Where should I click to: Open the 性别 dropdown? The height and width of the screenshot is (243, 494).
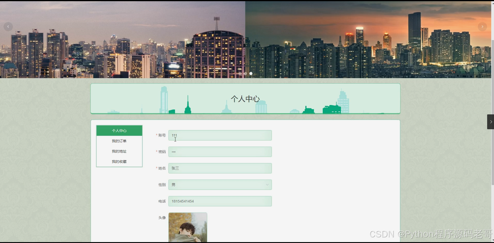(x=220, y=185)
